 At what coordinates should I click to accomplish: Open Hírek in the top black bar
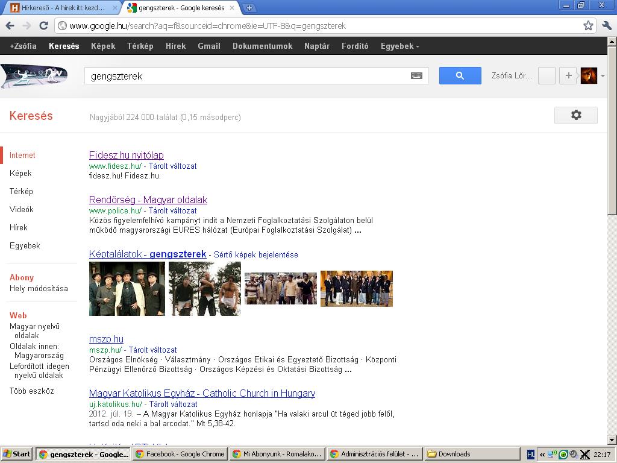click(175, 46)
